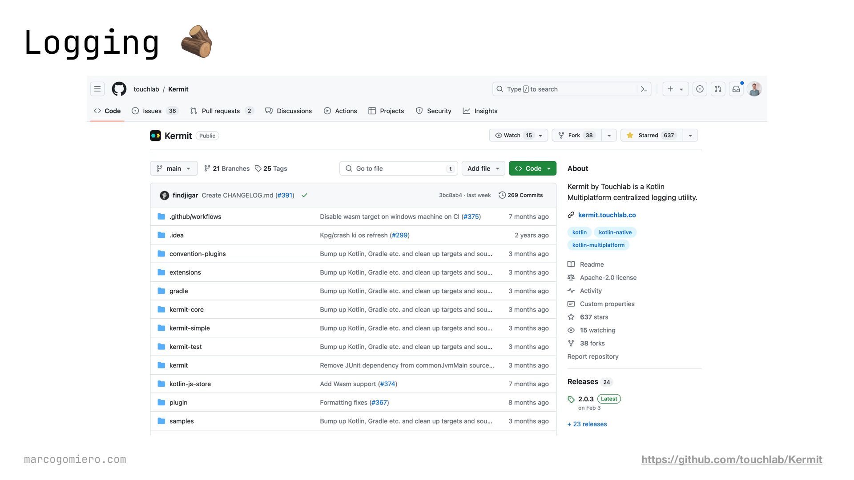Viewport: 854px width, 480px height.
Task: Open the Insights tab
Action: tap(480, 111)
